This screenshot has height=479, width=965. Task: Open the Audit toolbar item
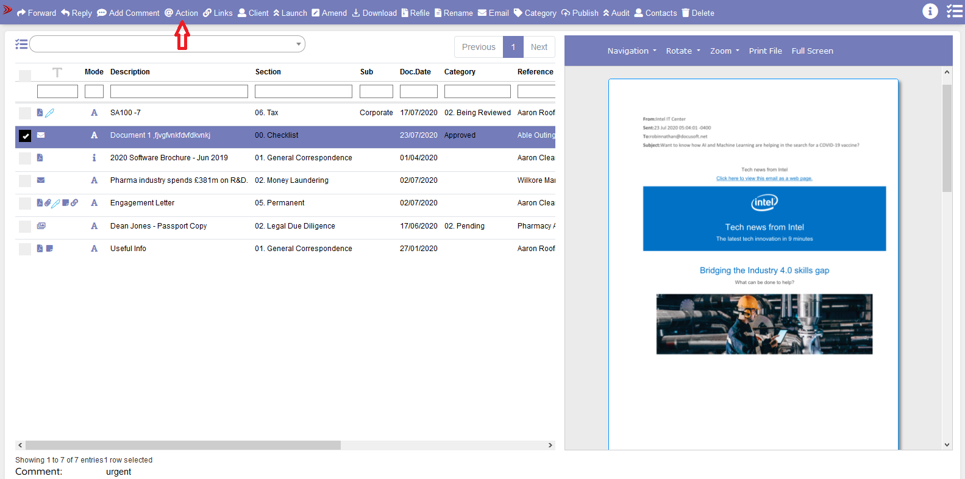click(616, 13)
